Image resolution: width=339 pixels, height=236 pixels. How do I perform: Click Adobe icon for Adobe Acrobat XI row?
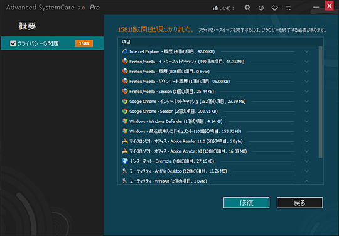pos(125,151)
